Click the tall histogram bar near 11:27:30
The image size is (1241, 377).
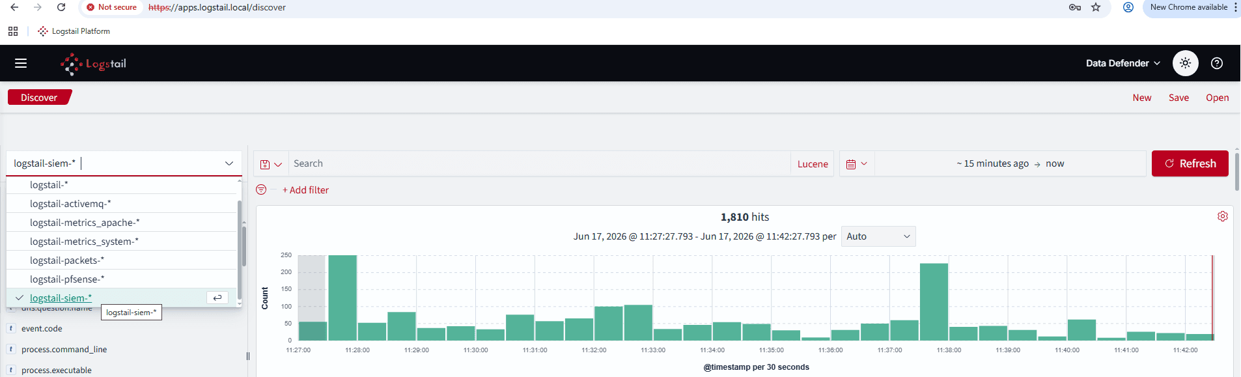click(x=342, y=298)
